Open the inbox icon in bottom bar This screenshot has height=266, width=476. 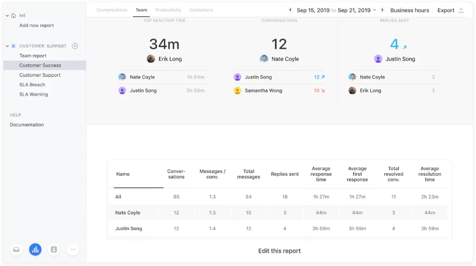click(16, 250)
